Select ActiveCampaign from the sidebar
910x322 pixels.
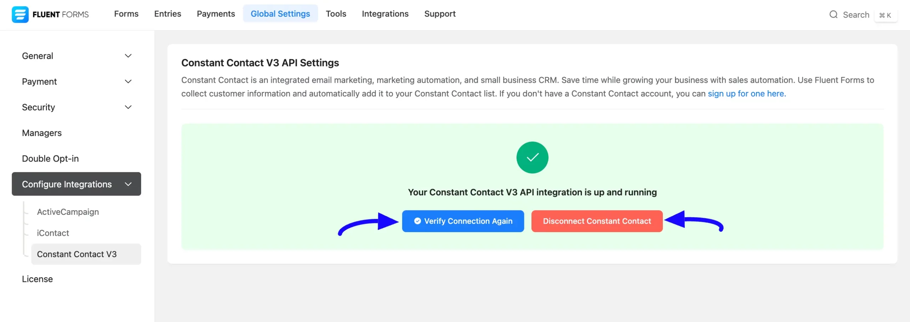coord(68,212)
